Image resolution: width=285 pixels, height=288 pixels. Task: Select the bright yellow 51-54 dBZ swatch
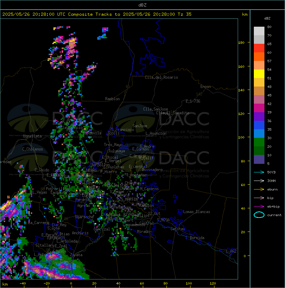click(259, 74)
